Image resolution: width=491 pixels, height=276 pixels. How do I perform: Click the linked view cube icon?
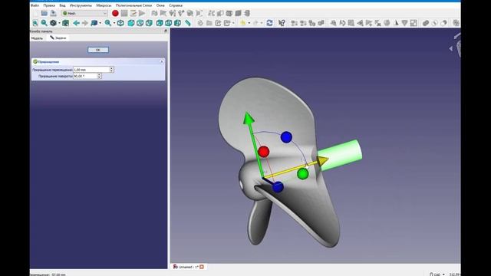[94, 23]
